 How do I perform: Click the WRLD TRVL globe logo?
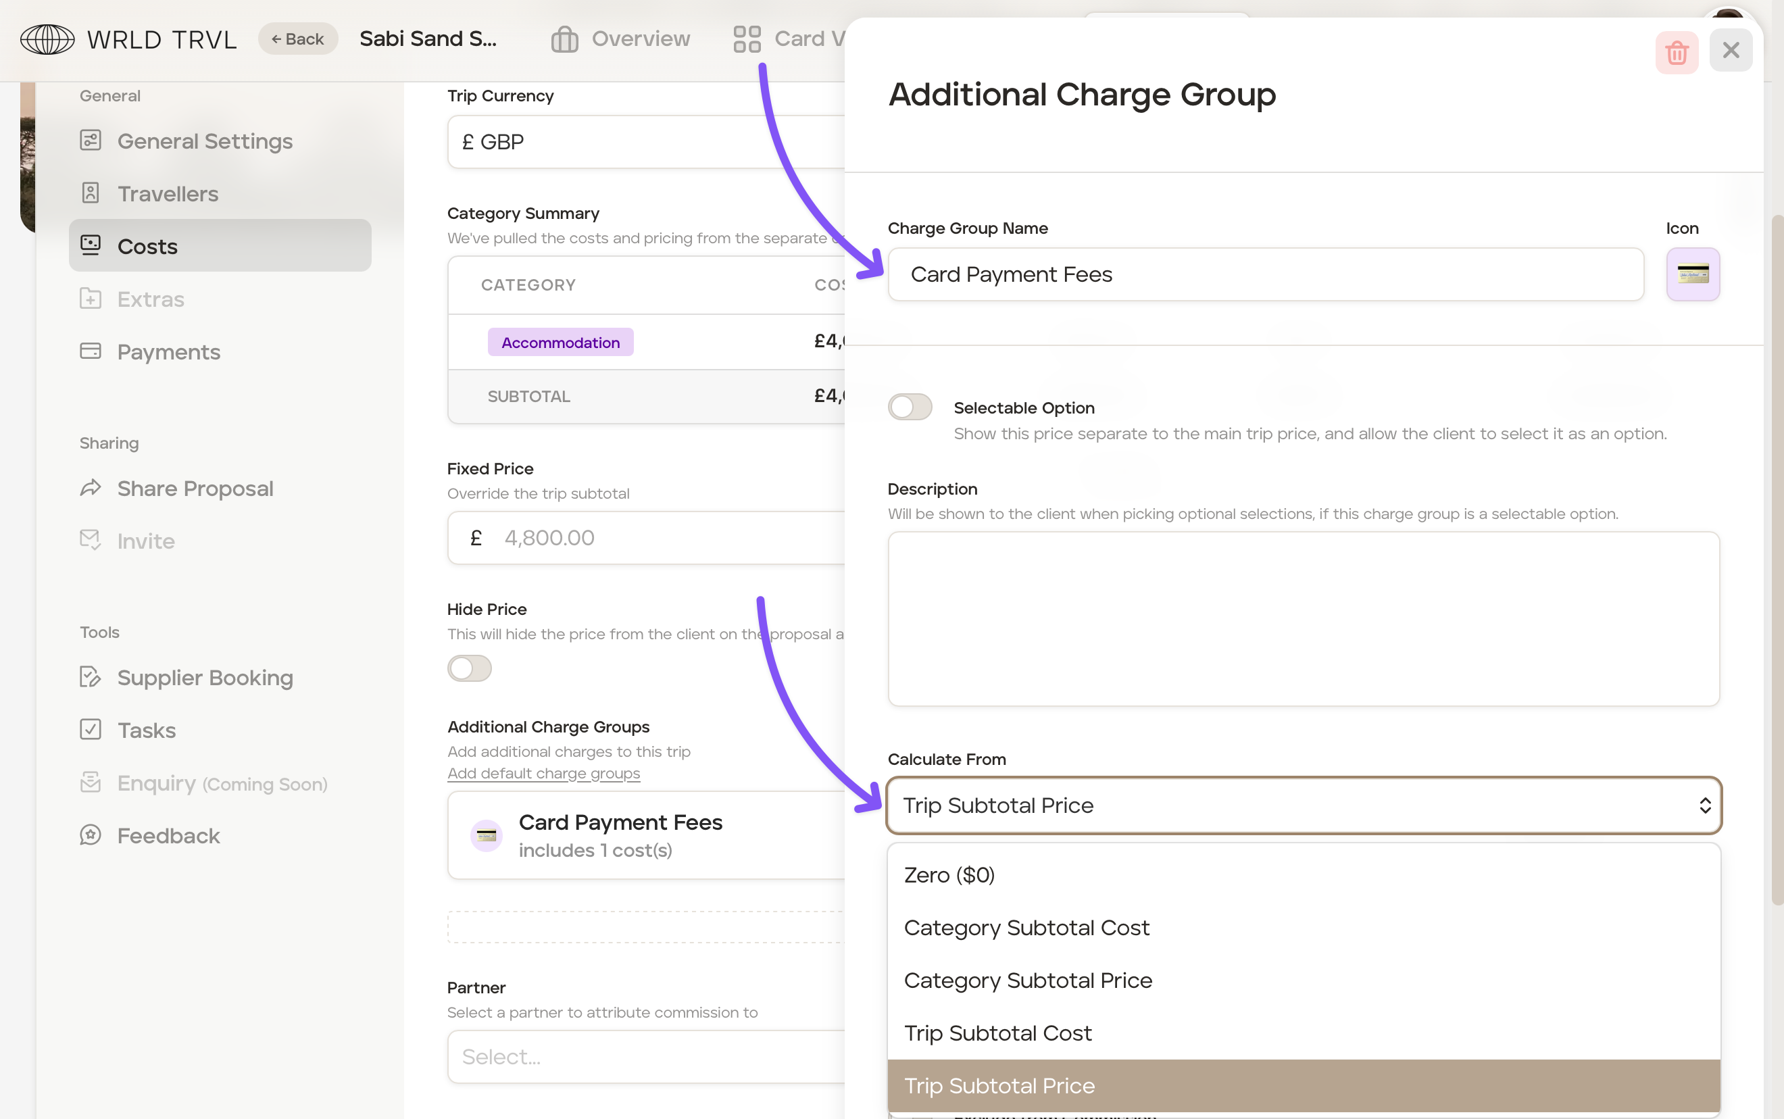47,39
